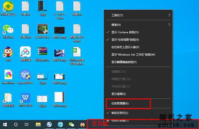Select the 1.jpg image file
Image resolution: width=199 pixels, height=129 pixels.
(x=42, y=8)
